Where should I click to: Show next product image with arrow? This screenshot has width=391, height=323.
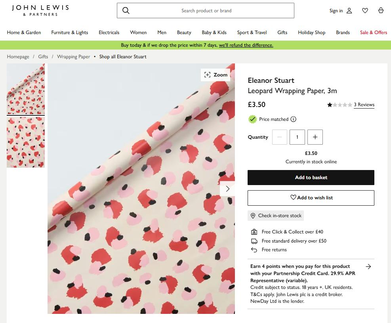click(x=227, y=189)
